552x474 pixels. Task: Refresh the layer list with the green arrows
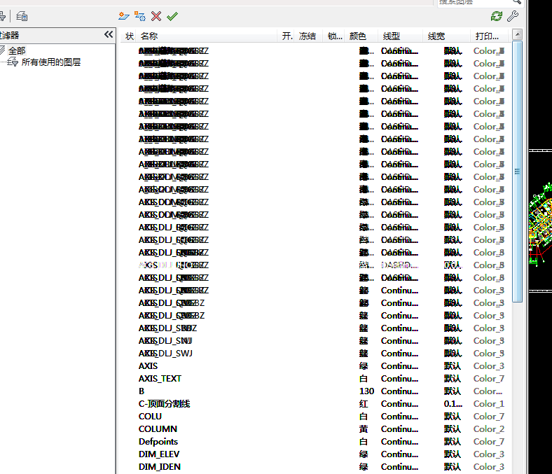point(497,16)
